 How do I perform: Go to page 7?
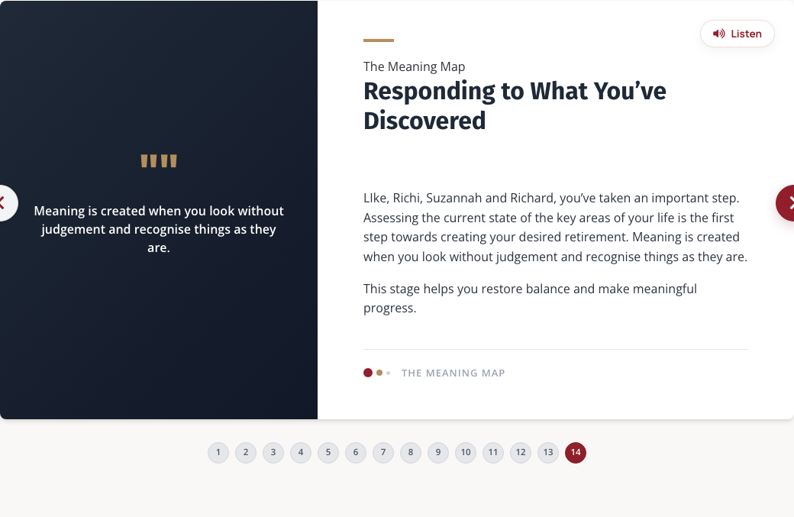point(383,452)
